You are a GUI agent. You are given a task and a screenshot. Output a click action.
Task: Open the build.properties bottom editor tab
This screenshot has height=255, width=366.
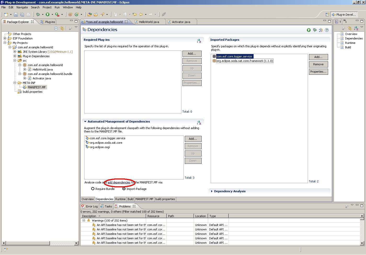(x=165, y=199)
